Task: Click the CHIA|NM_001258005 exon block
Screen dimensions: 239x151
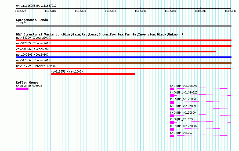Action: pyautogui.click(x=172, y=102)
